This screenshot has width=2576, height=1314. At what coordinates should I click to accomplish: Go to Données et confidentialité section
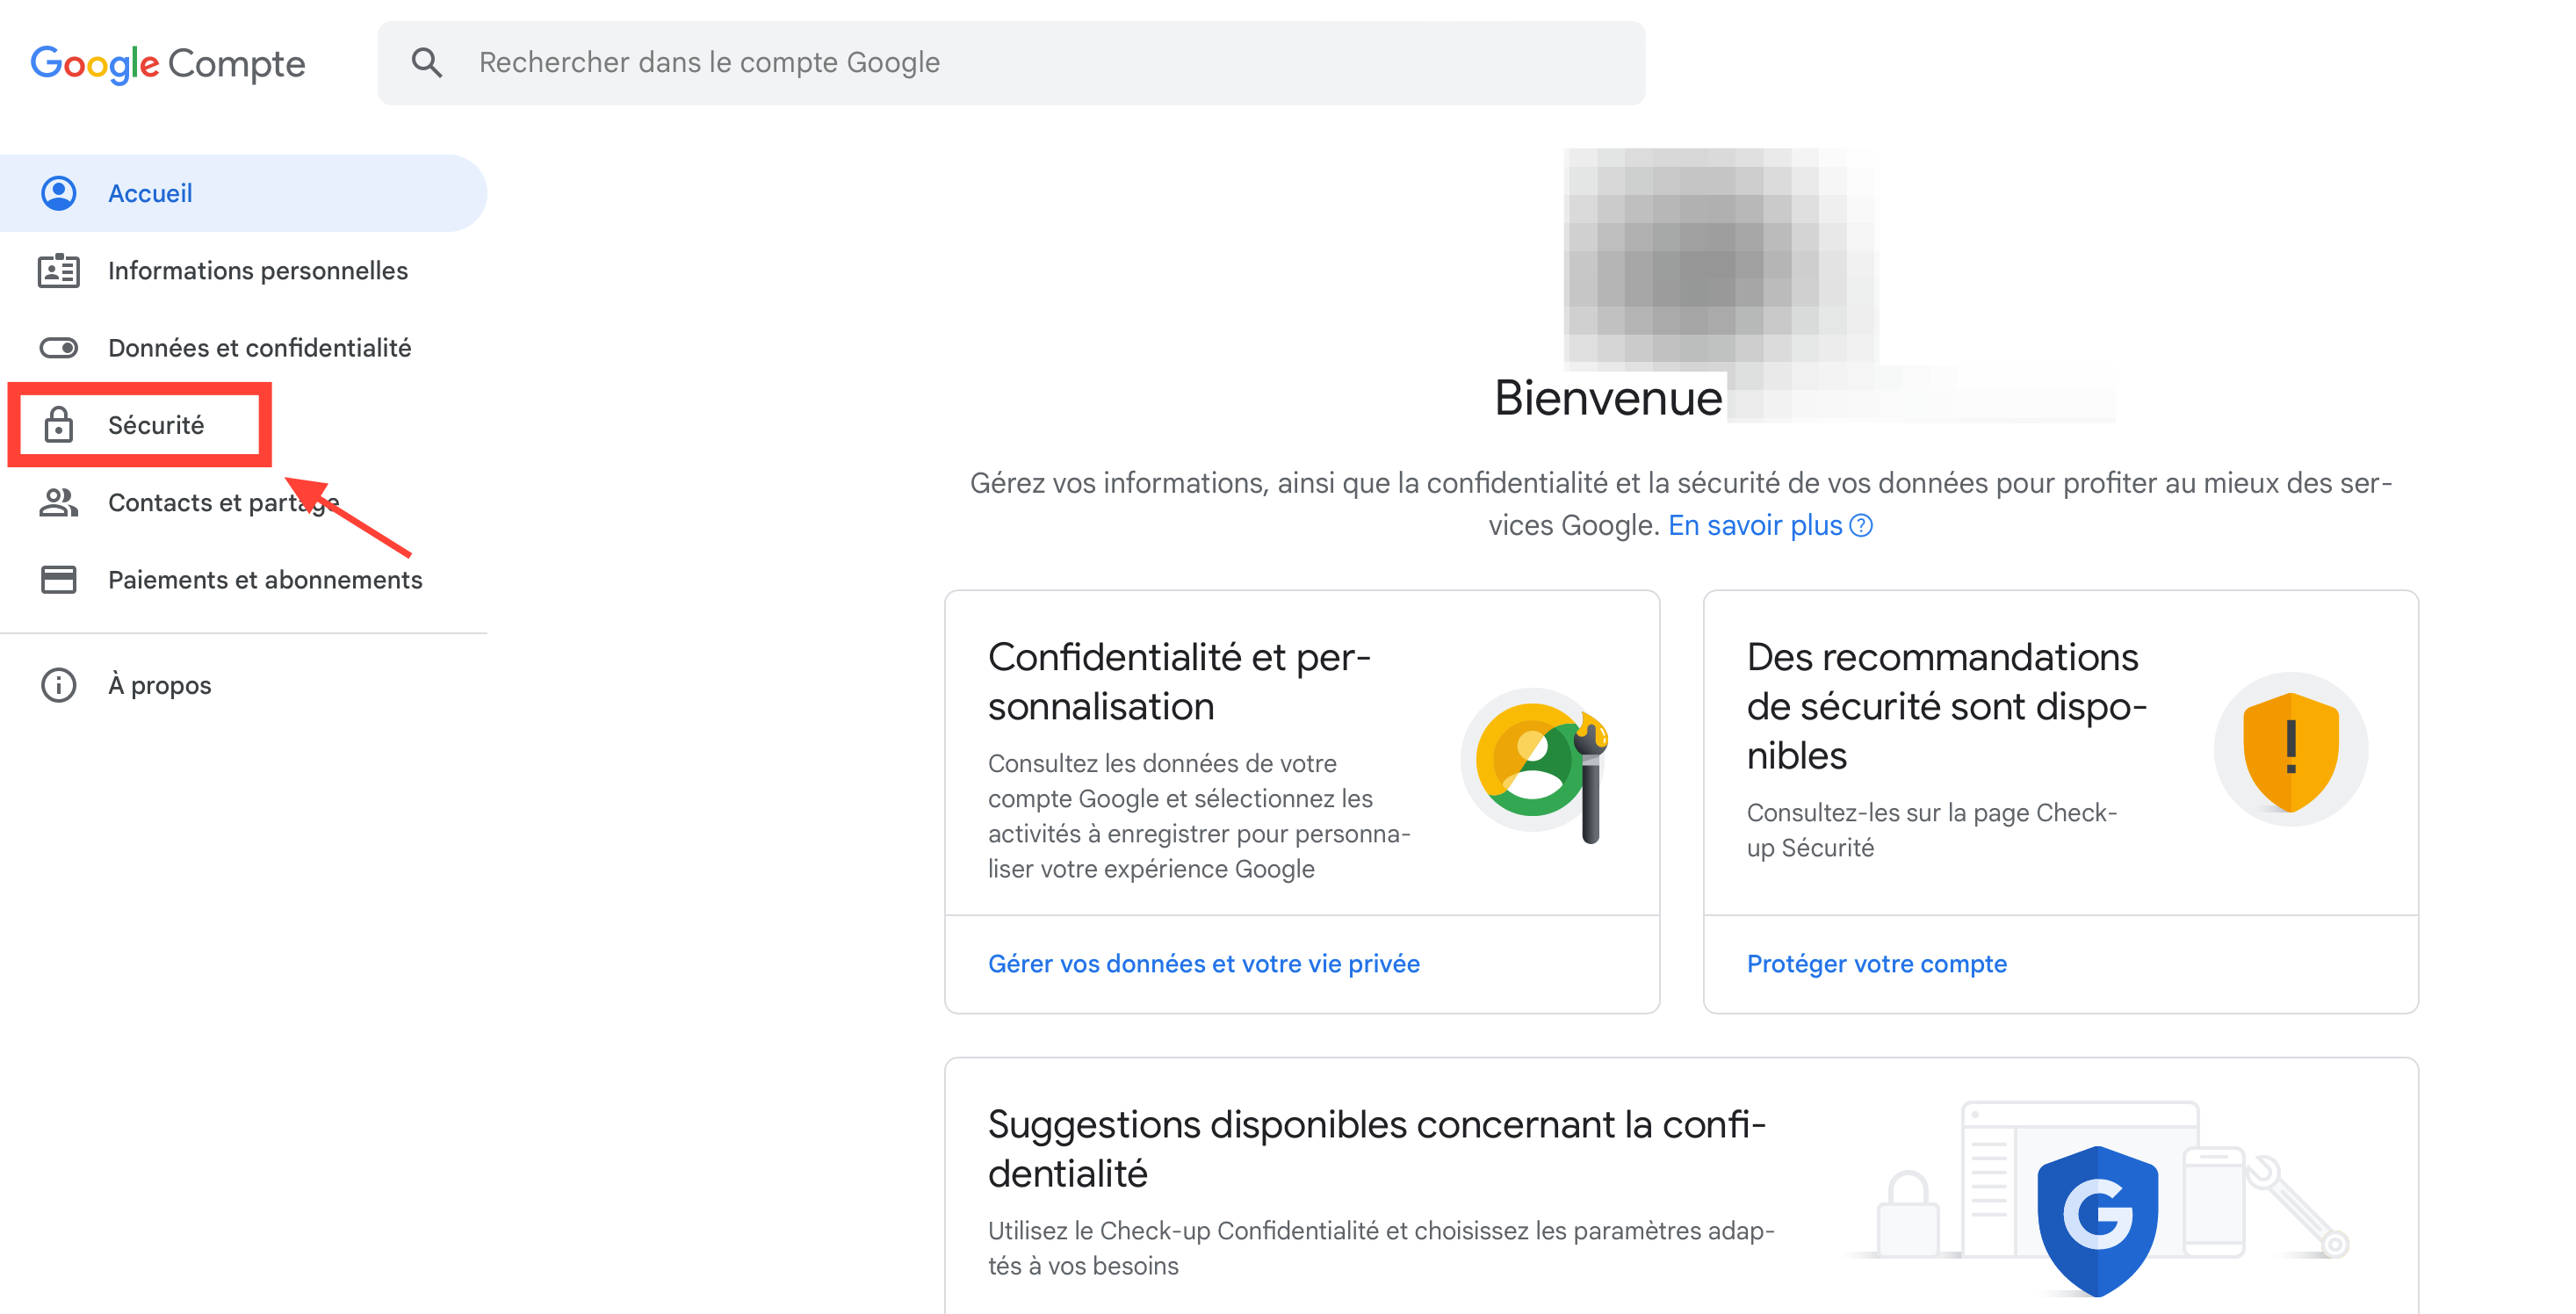pyautogui.click(x=259, y=348)
